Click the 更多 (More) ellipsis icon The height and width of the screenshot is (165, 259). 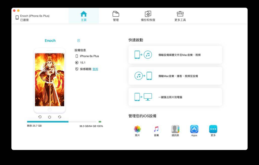coord(213,129)
